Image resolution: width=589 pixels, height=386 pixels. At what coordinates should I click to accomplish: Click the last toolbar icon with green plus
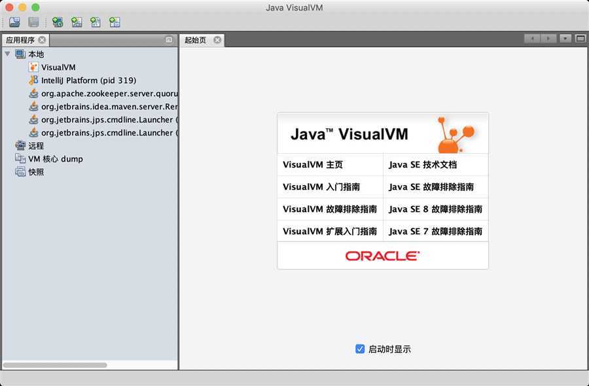115,22
